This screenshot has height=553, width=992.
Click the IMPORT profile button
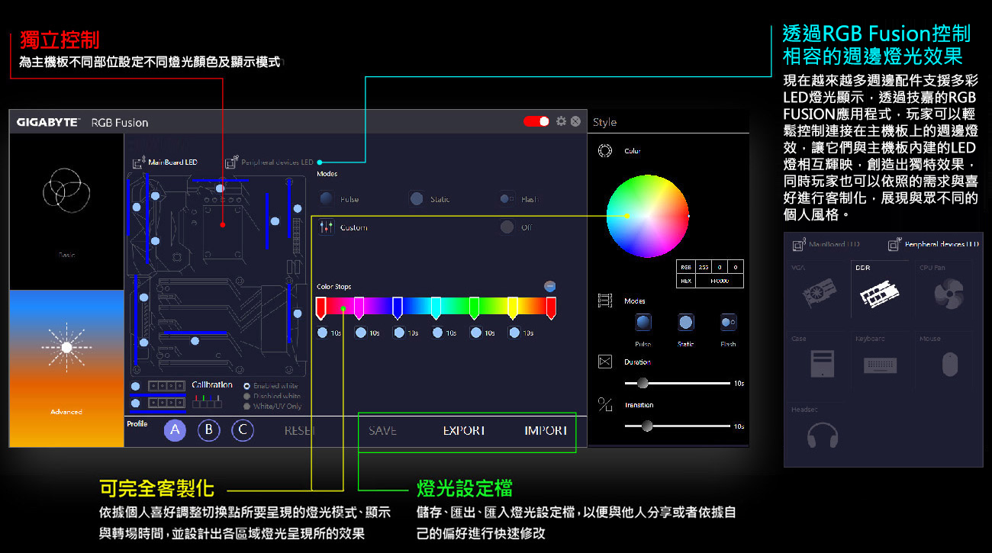(546, 431)
